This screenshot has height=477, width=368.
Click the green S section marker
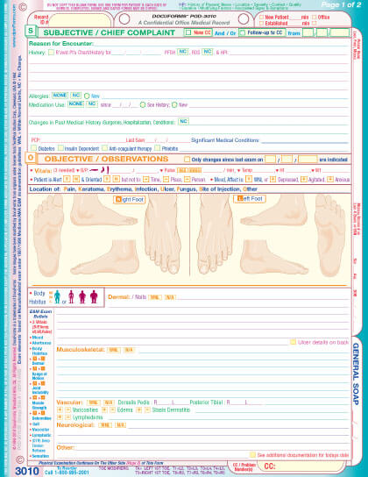point(31,31)
